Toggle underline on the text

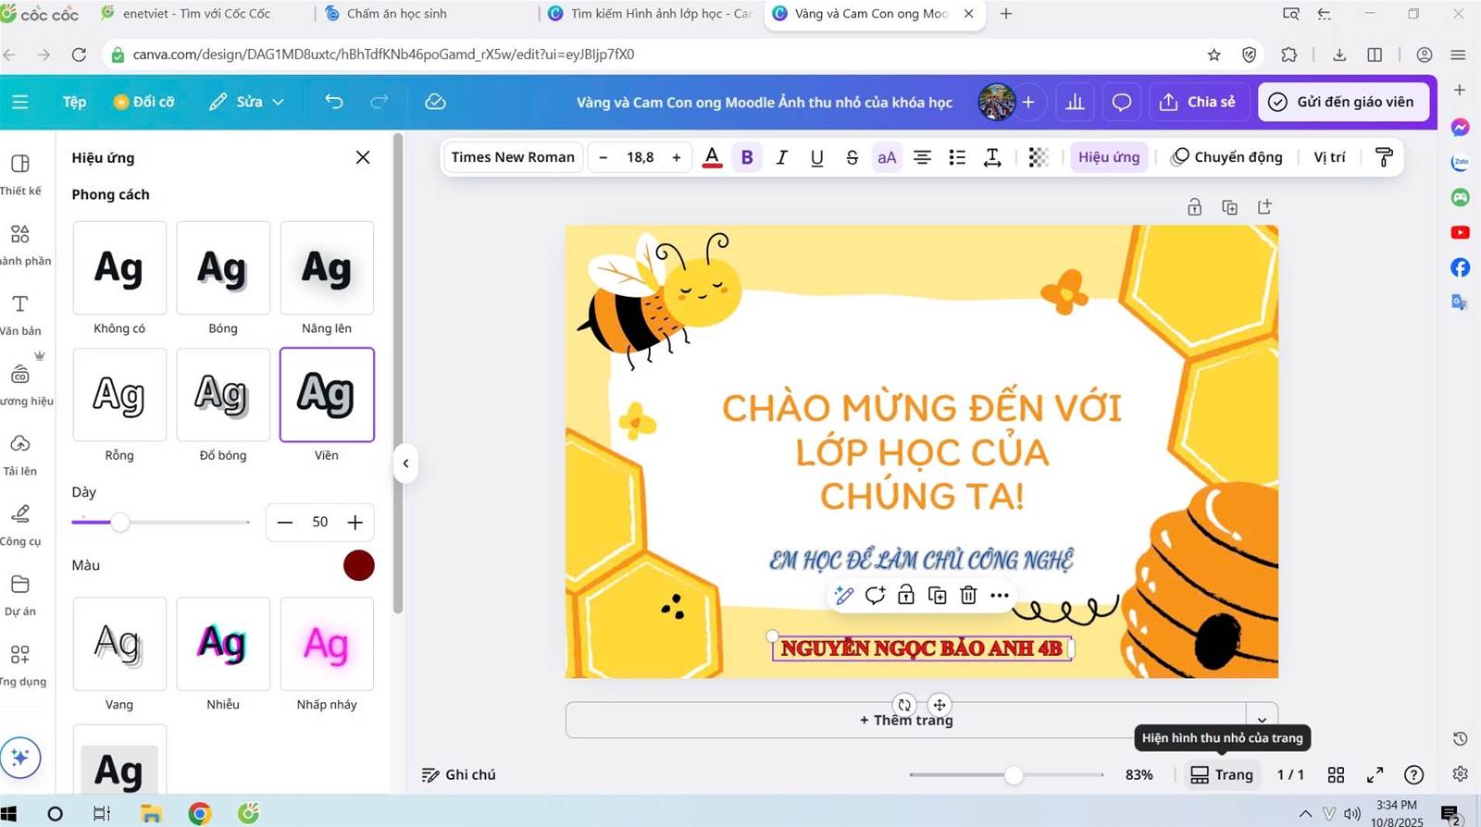click(816, 157)
